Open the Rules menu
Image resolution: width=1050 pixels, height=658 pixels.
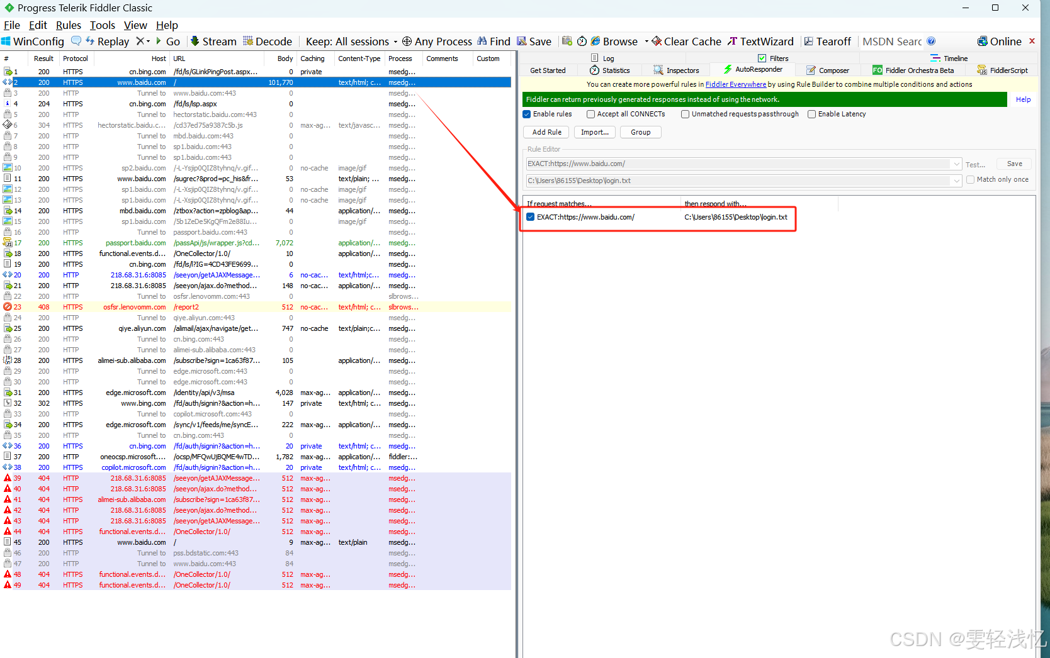coord(69,25)
